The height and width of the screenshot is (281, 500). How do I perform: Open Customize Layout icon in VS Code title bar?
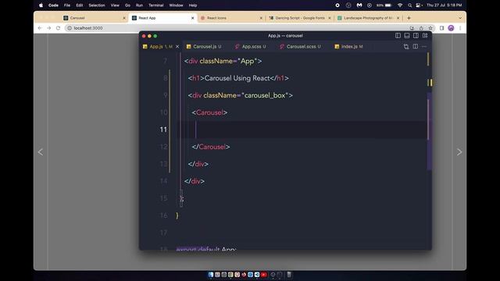point(425,36)
